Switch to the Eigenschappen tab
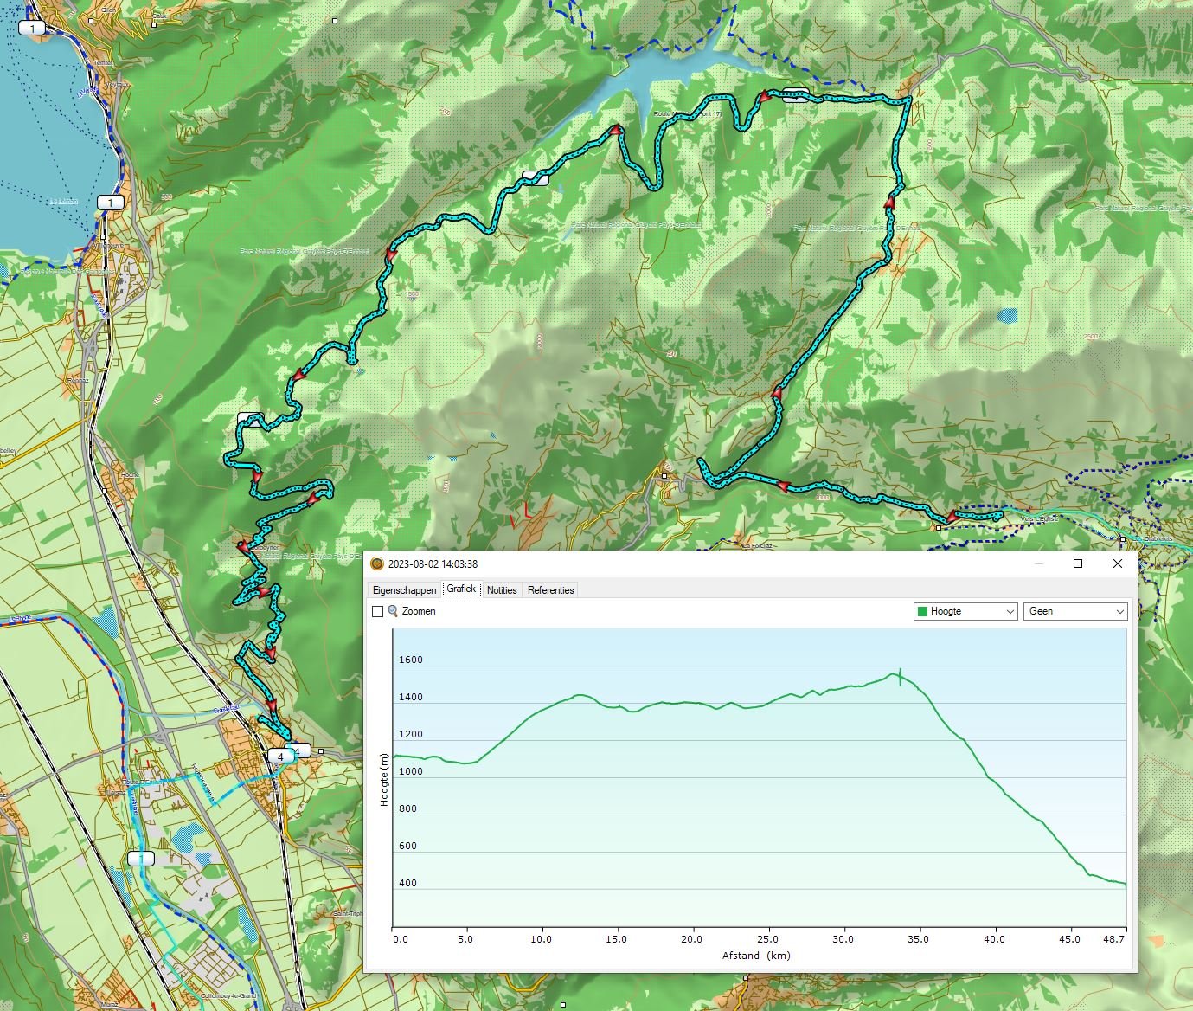The image size is (1193, 1011). click(x=404, y=590)
